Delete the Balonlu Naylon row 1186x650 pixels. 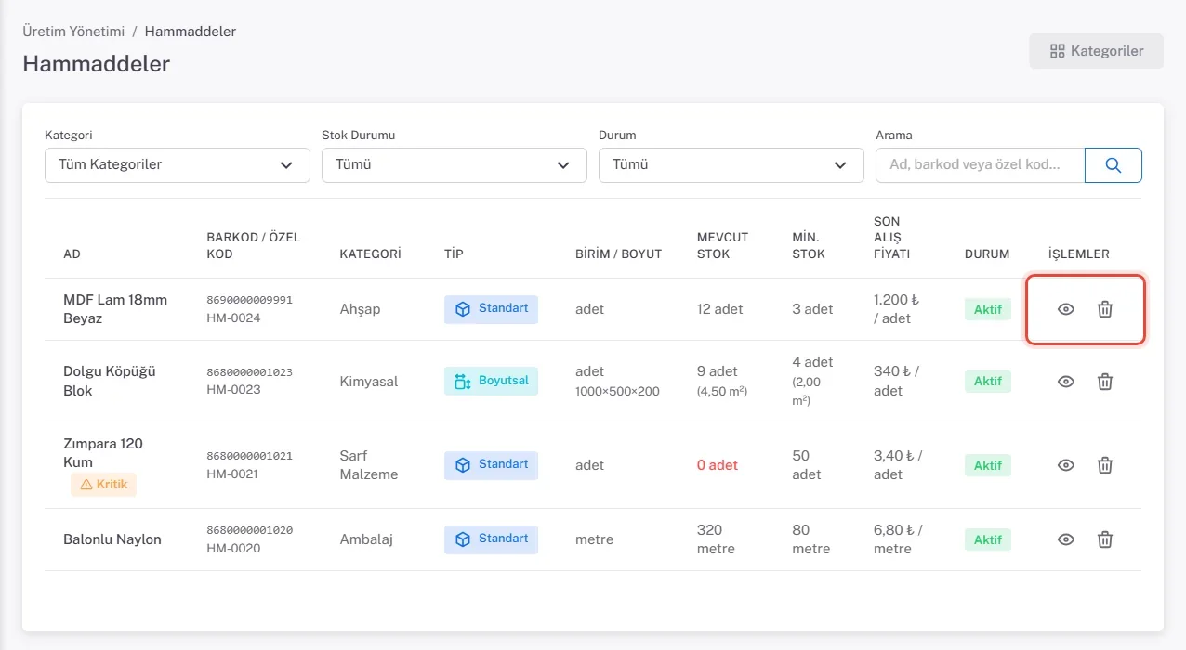click(1105, 539)
